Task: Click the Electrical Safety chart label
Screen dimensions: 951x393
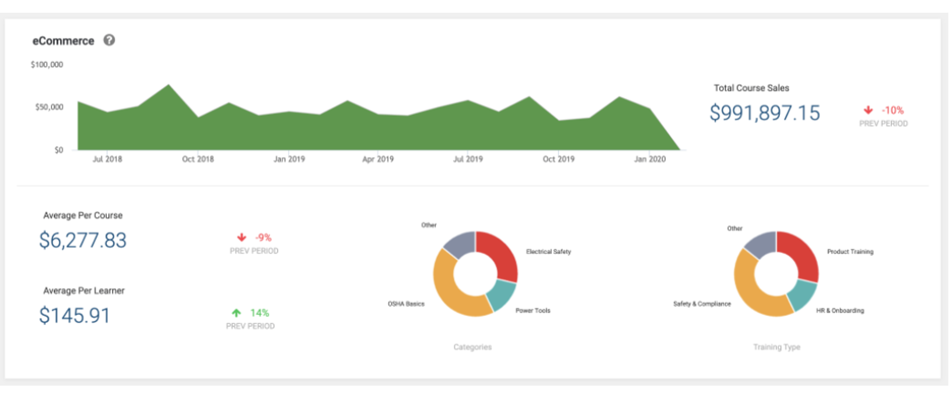Action: [x=549, y=252]
